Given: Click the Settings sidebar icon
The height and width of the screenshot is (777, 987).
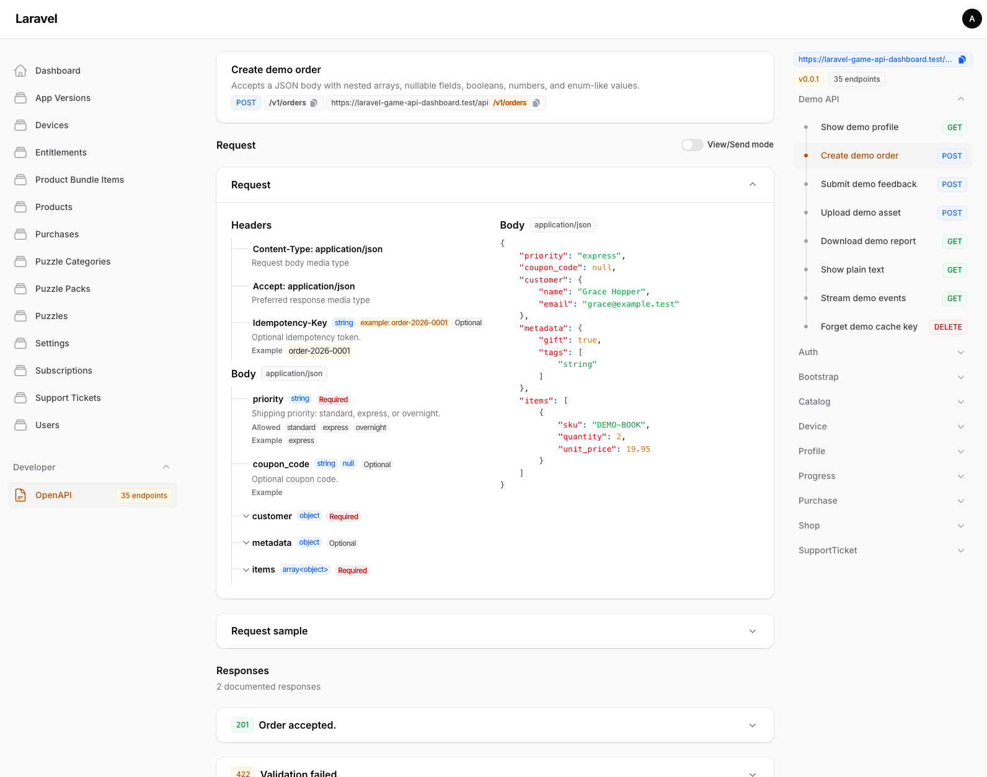Looking at the screenshot, I should [x=20, y=343].
